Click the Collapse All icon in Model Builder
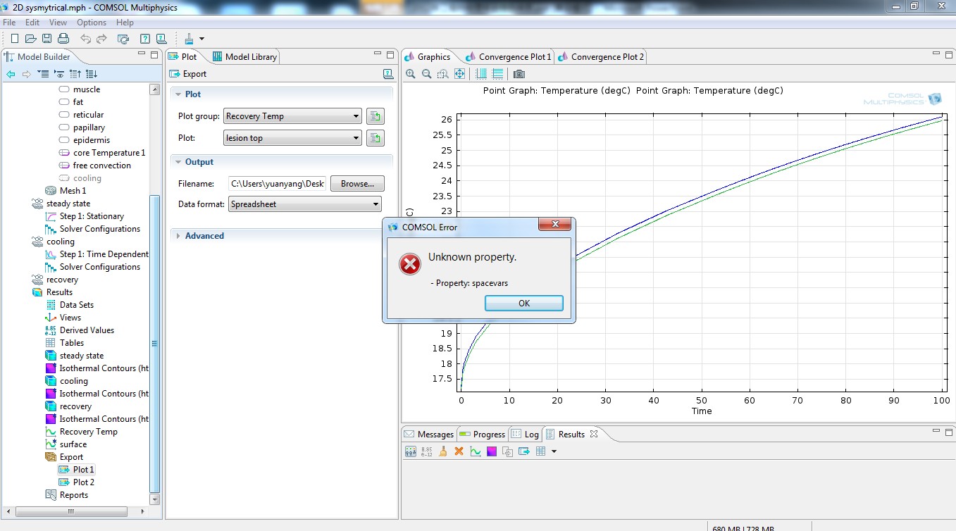 coord(44,74)
